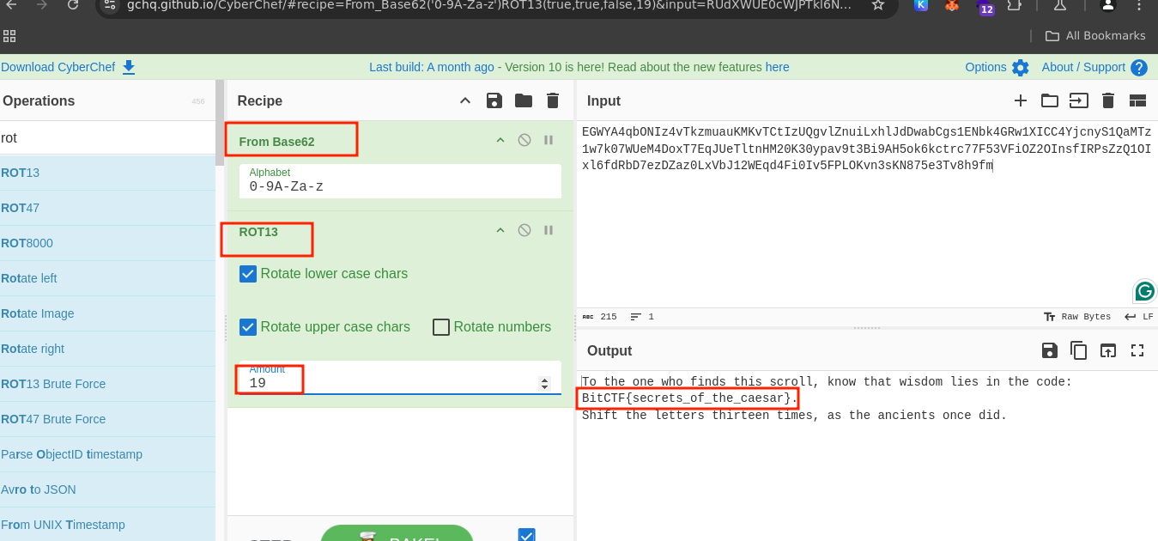The image size is (1158, 541).
Task: Load a recipe using the folder icon
Action: [x=524, y=100]
